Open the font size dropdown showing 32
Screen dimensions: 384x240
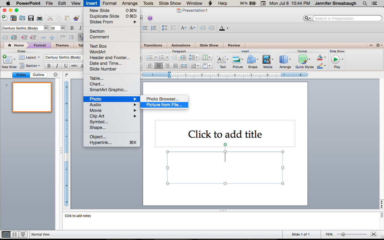tap(63, 28)
